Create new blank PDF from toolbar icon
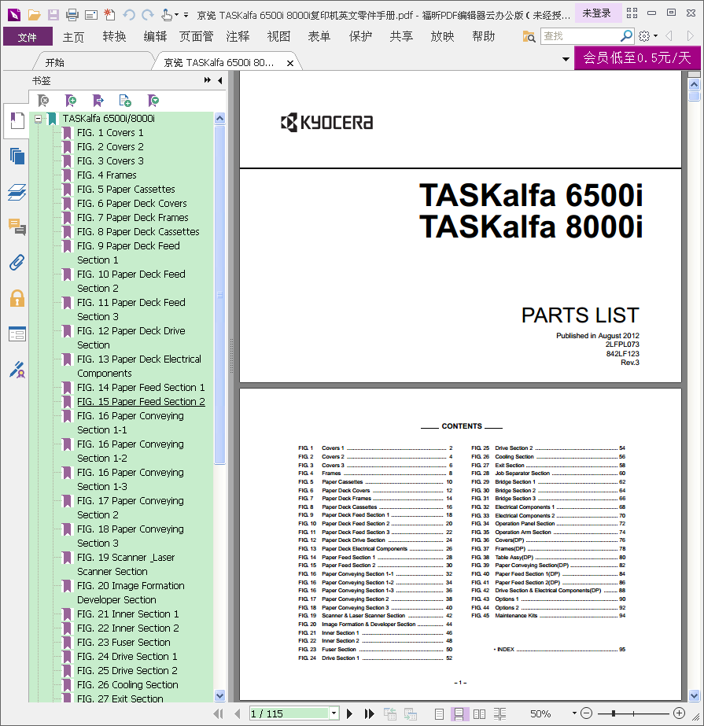Image resolution: width=704 pixels, height=726 pixels. pyautogui.click(x=110, y=15)
